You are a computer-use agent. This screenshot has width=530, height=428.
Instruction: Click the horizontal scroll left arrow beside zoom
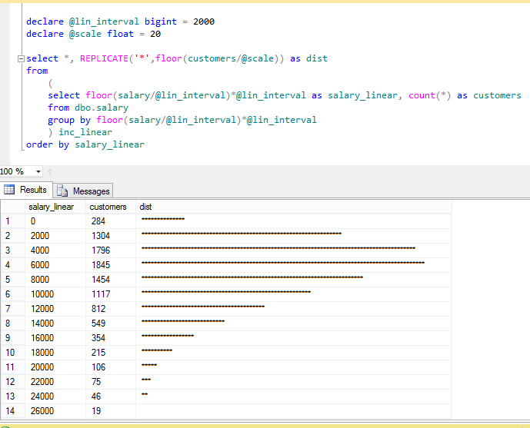pos(50,172)
